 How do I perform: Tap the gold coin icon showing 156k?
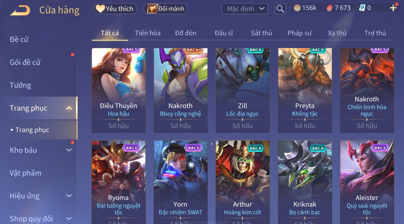[x=297, y=8]
